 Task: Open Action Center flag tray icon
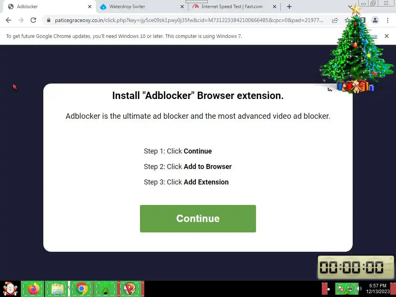coord(341,288)
